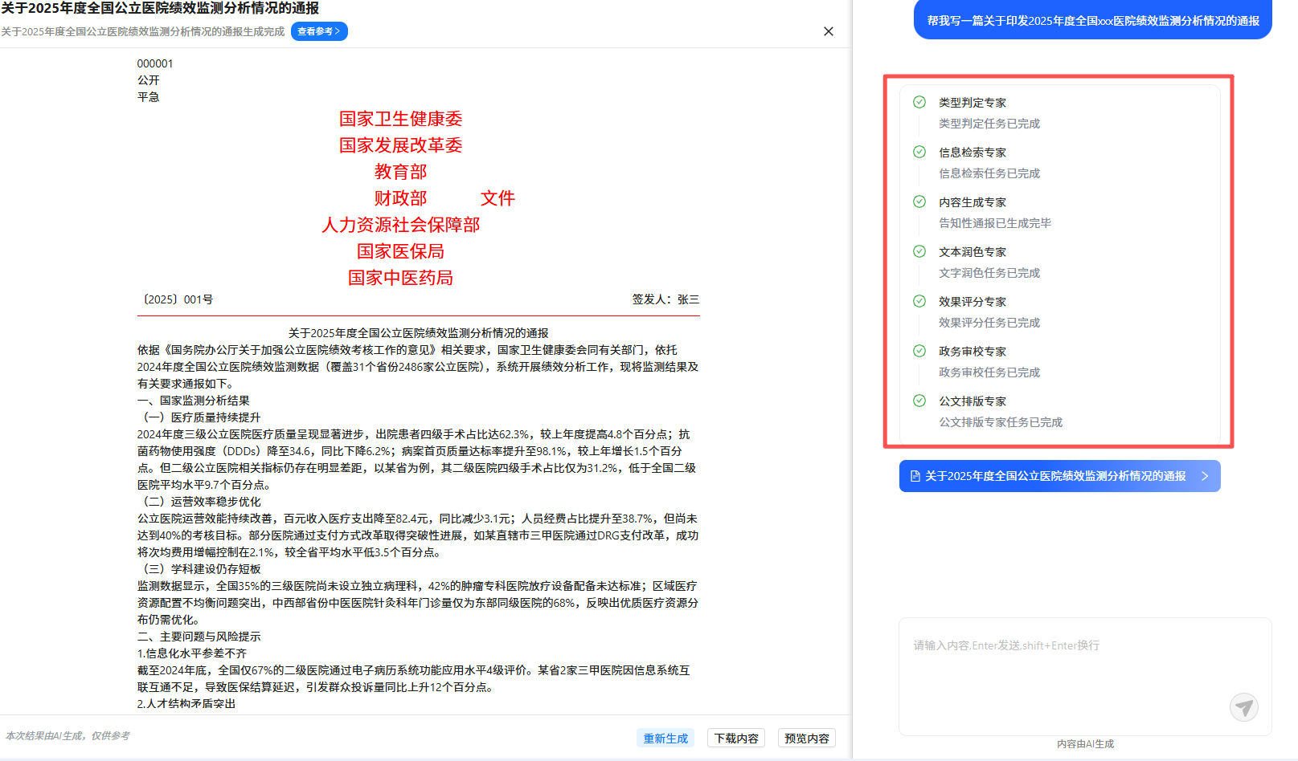Click the green check icon beside 信息检索专家
The height and width of the screenshot is (761, 1298).
pos(919,152)
